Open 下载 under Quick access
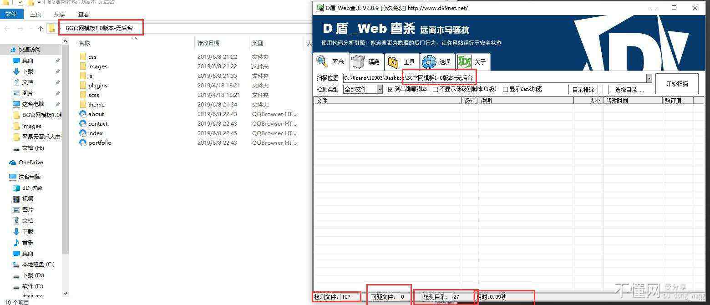Image resolution: width=710 pixels, height=305 pixels. tap(28, 71)
